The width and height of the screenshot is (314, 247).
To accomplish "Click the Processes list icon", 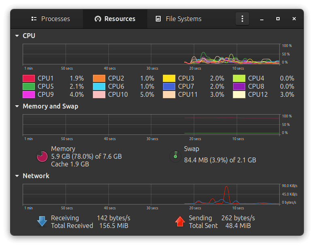I will click(34, 19).
